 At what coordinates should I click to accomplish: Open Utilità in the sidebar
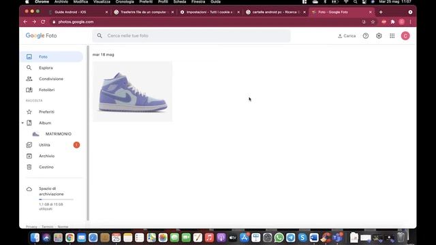coord(44,145)
